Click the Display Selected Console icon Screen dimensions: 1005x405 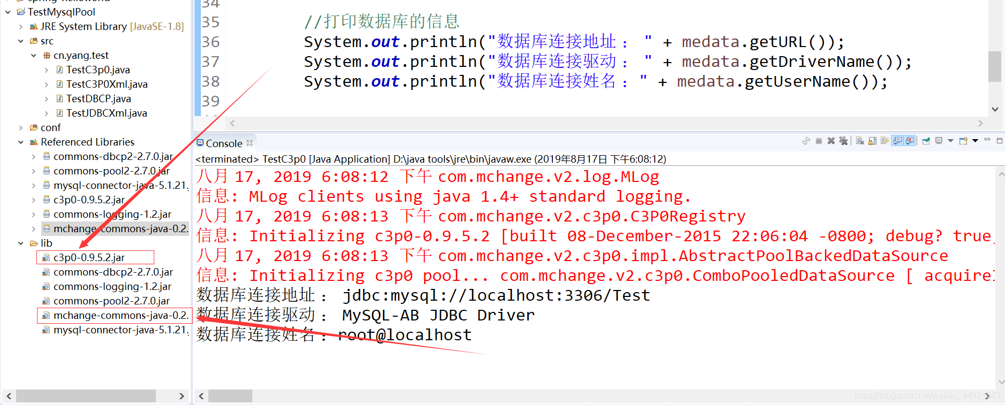[x=939, y=141]
